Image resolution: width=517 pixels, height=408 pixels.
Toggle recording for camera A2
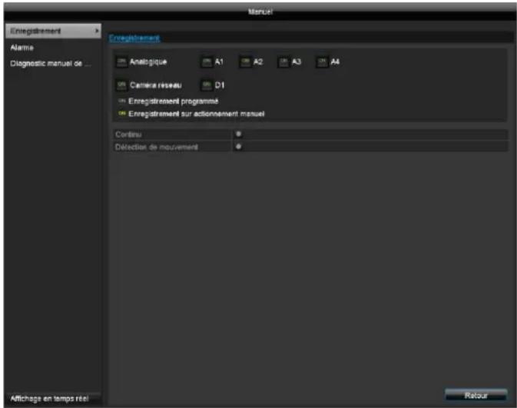coord(245,62)
